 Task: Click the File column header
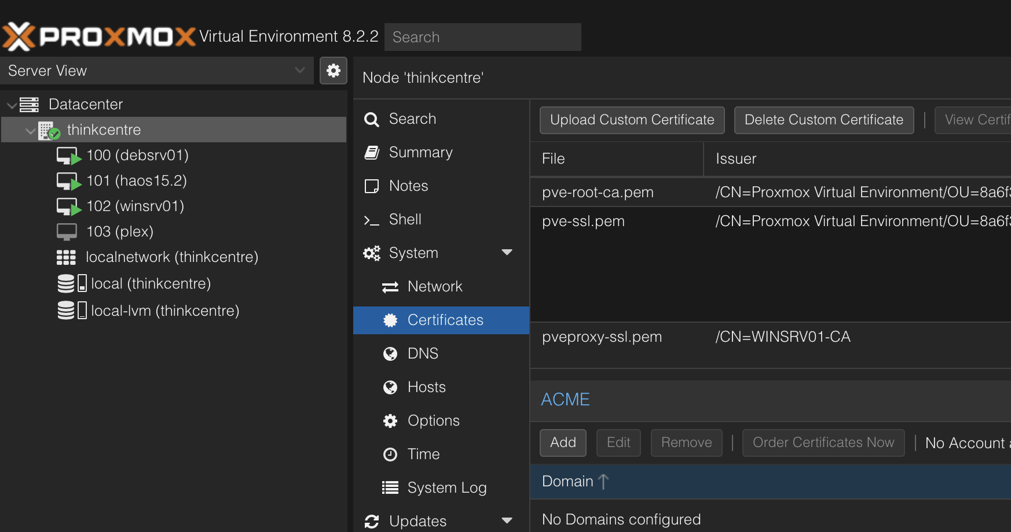click(617, 159)
